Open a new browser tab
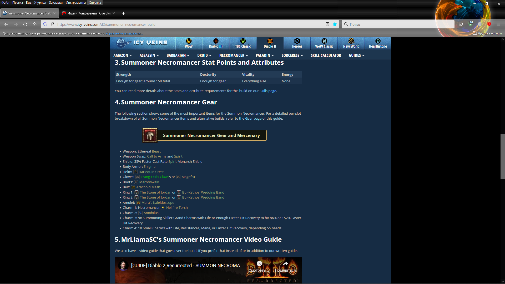This screenshot has width=505, height=284. coord(123,13)
